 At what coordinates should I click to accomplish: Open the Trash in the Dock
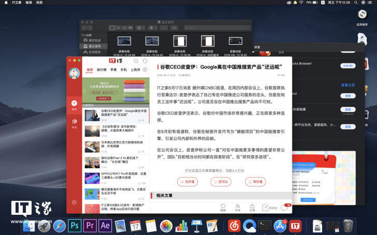point(347,226)
